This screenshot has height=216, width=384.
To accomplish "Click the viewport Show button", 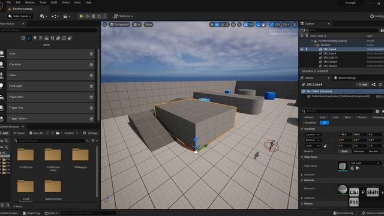I will point(148,25).
